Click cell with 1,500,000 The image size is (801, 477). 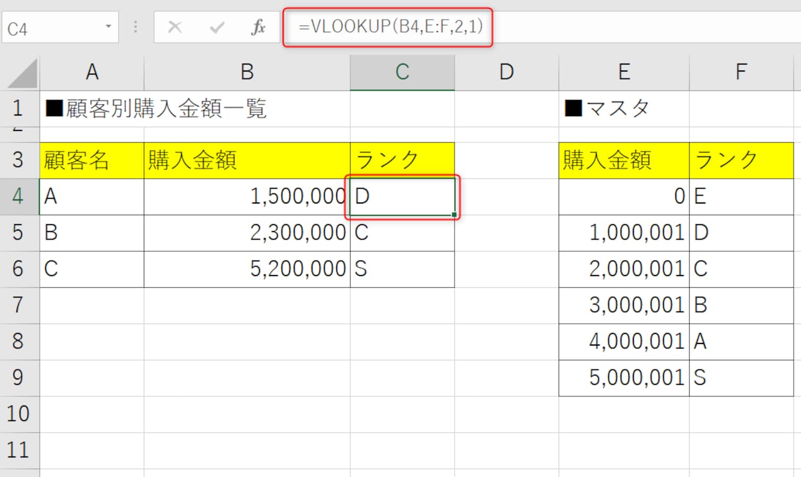247,197
